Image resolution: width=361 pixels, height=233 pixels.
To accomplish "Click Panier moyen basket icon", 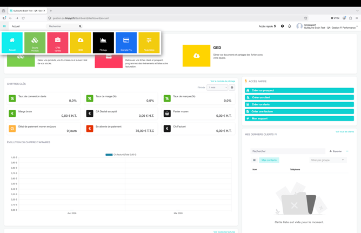I will (167, 114).
